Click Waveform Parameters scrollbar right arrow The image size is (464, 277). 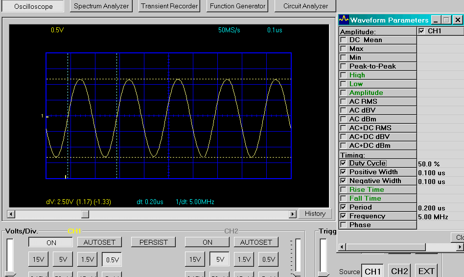(x=460, y=247)
